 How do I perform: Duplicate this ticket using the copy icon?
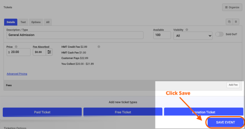(x=229, y=22)
